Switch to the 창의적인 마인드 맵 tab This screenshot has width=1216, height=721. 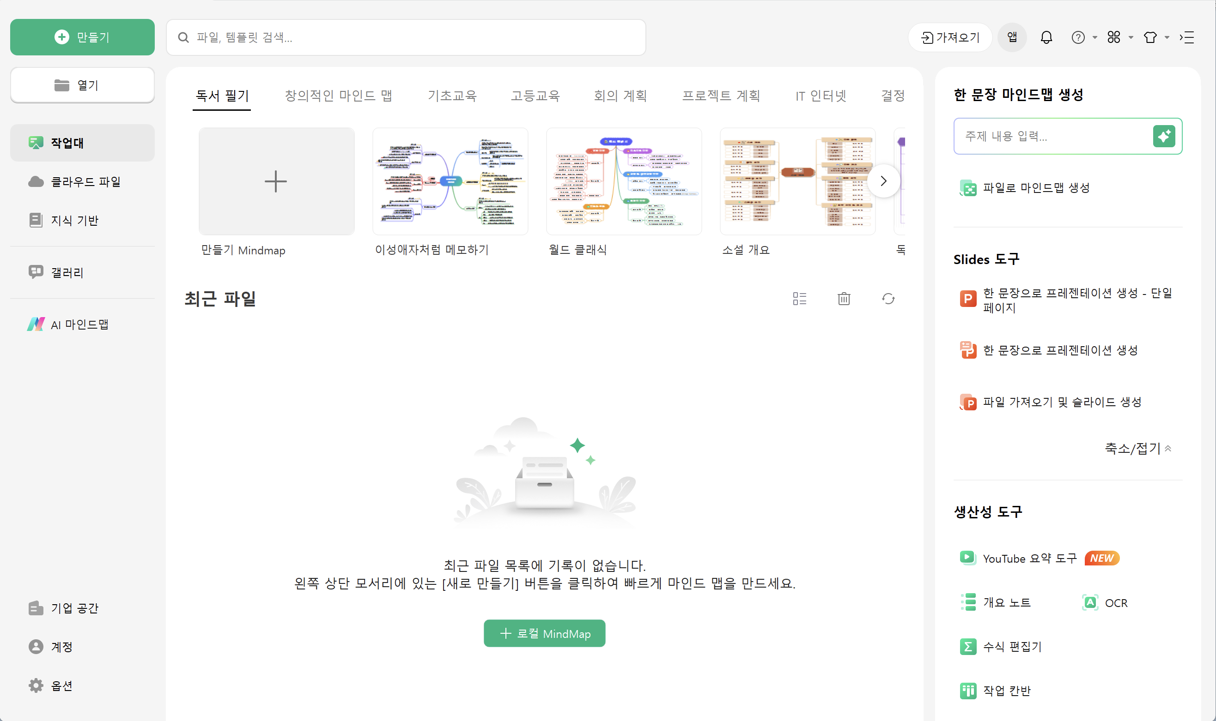pos(338,96)
